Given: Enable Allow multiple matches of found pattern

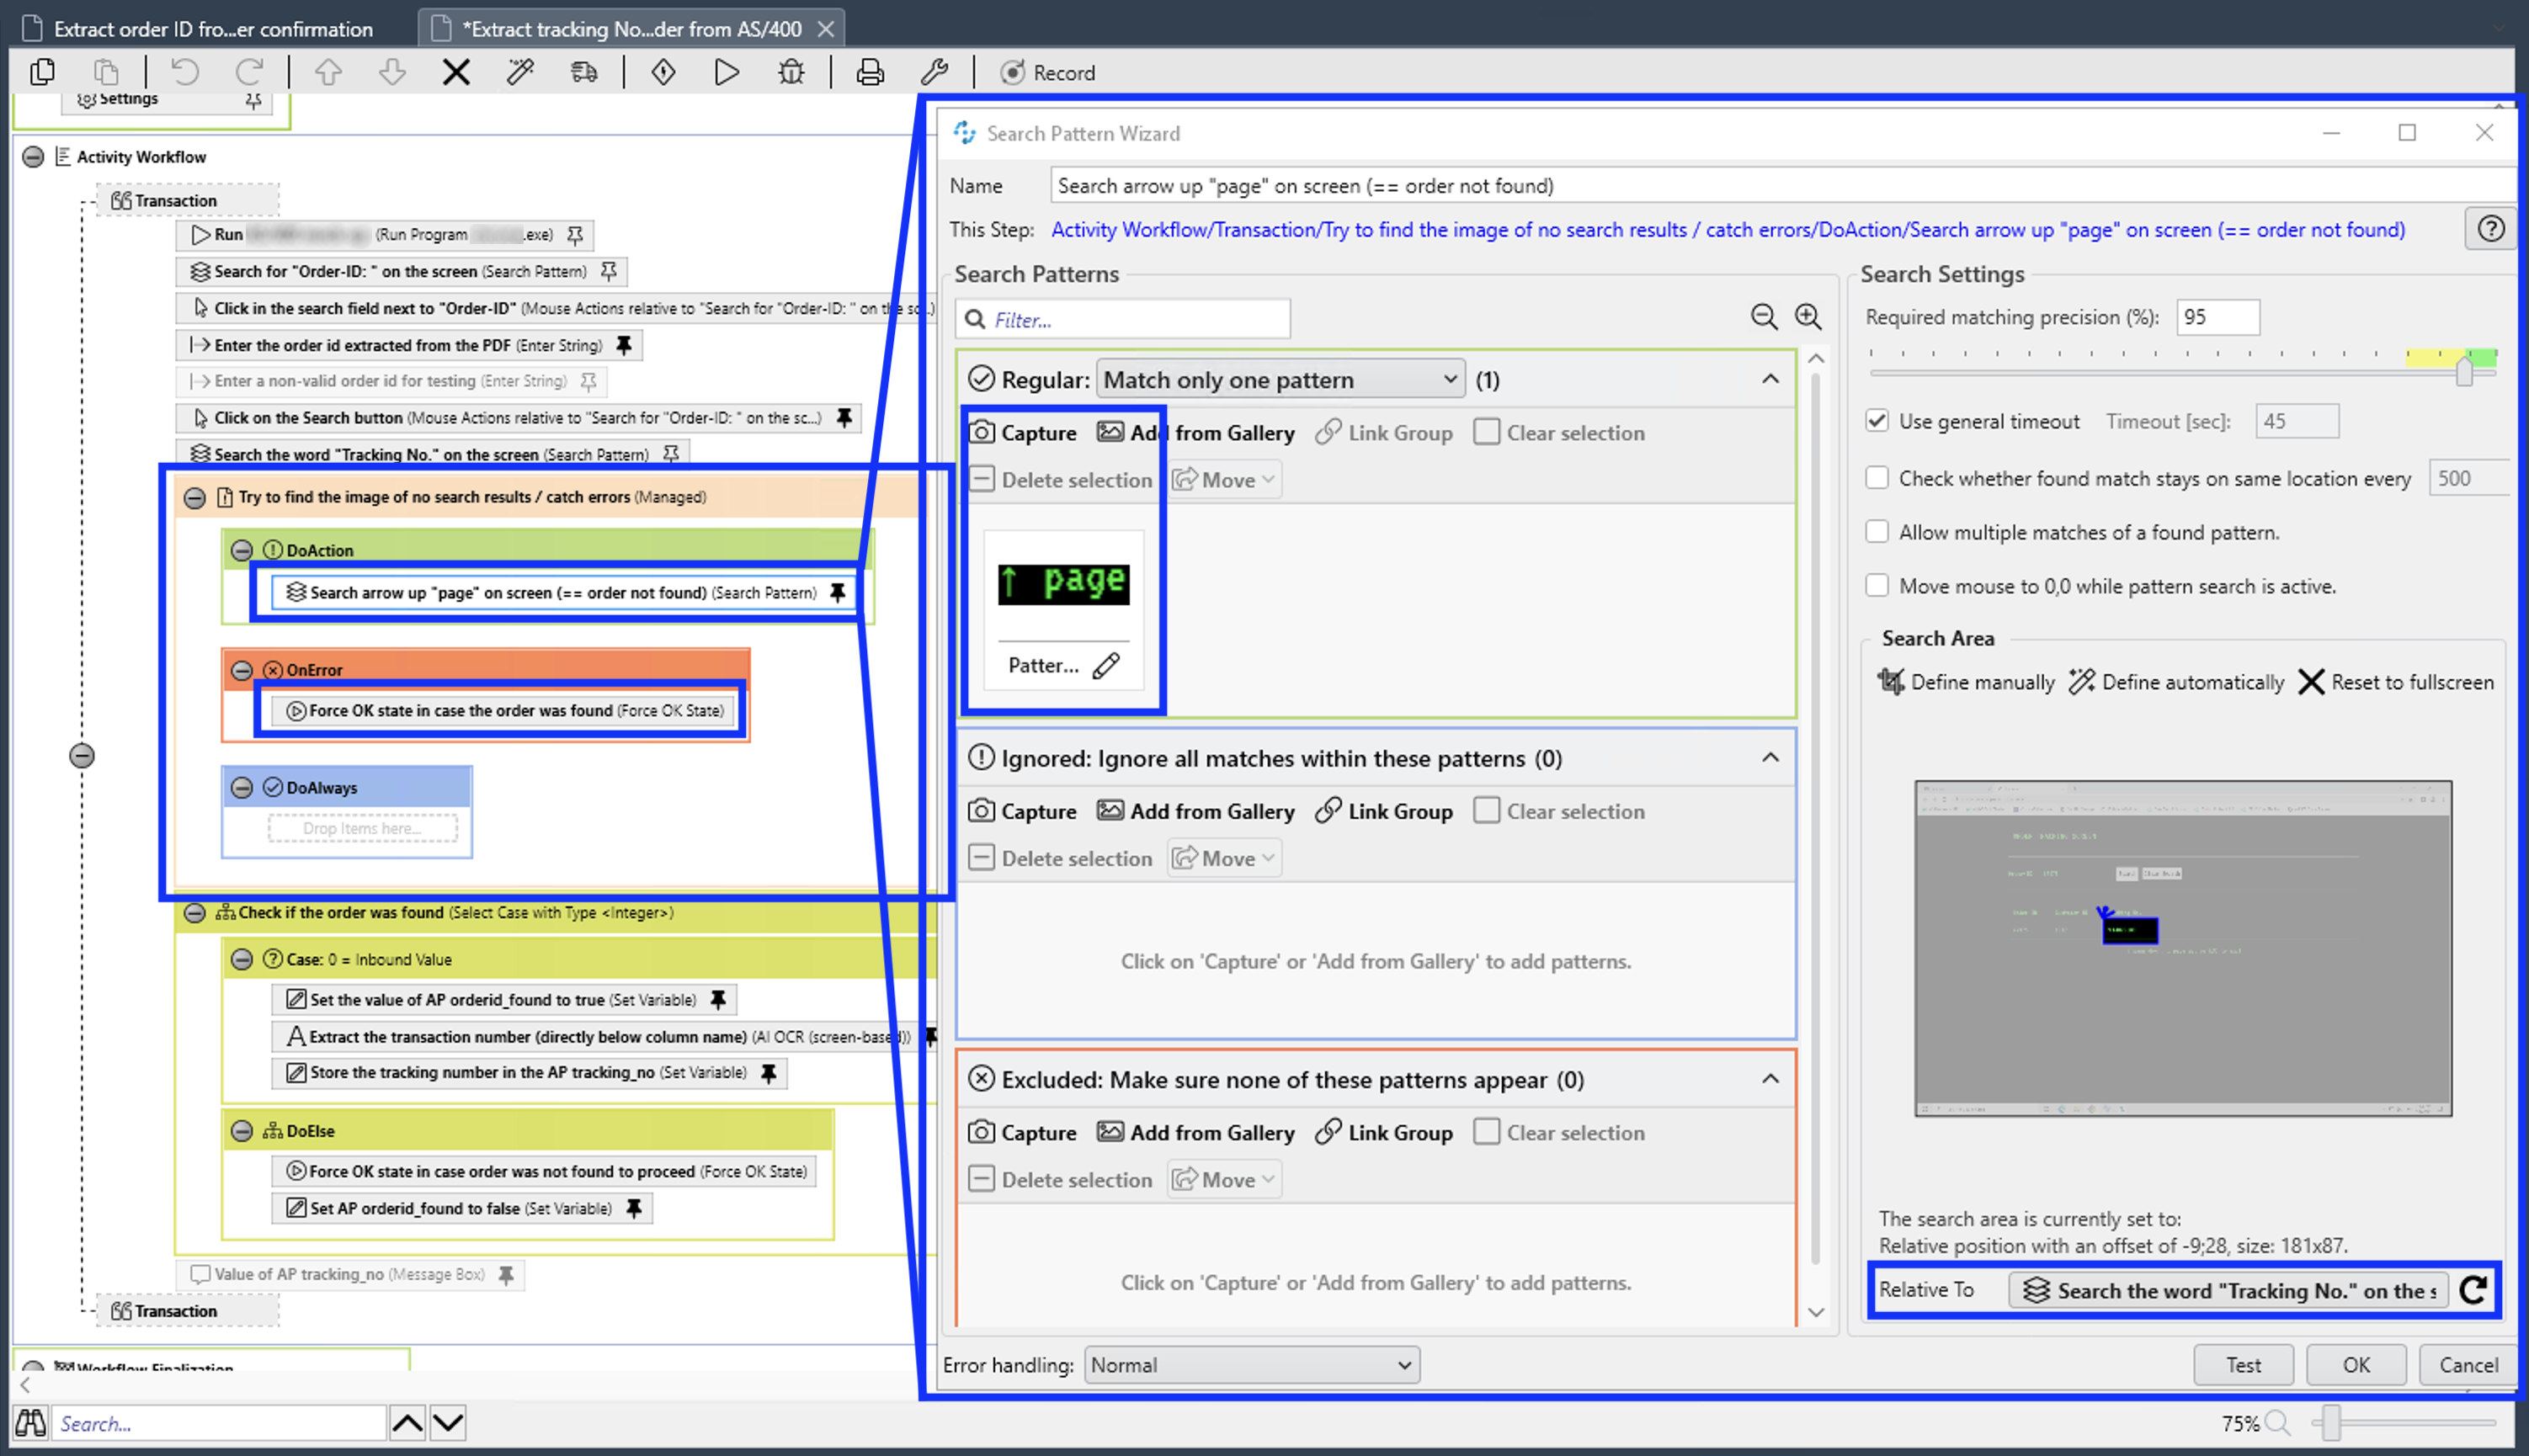Looking at the screenshot, I should 1877,532.
